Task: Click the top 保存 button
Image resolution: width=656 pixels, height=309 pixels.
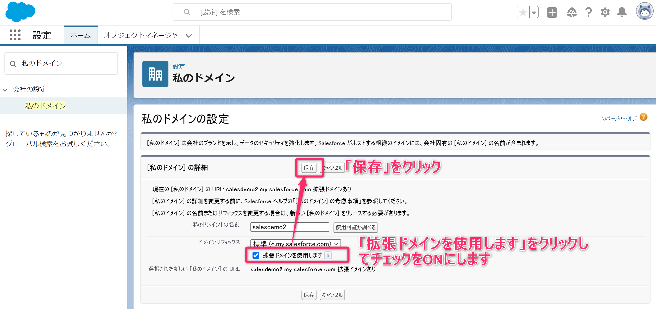Action: coord(309,168)
